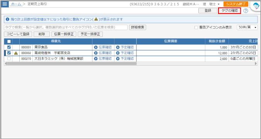
Task: Click 予定確認 arrow icon for 東京食品
Action: point(118,47)
